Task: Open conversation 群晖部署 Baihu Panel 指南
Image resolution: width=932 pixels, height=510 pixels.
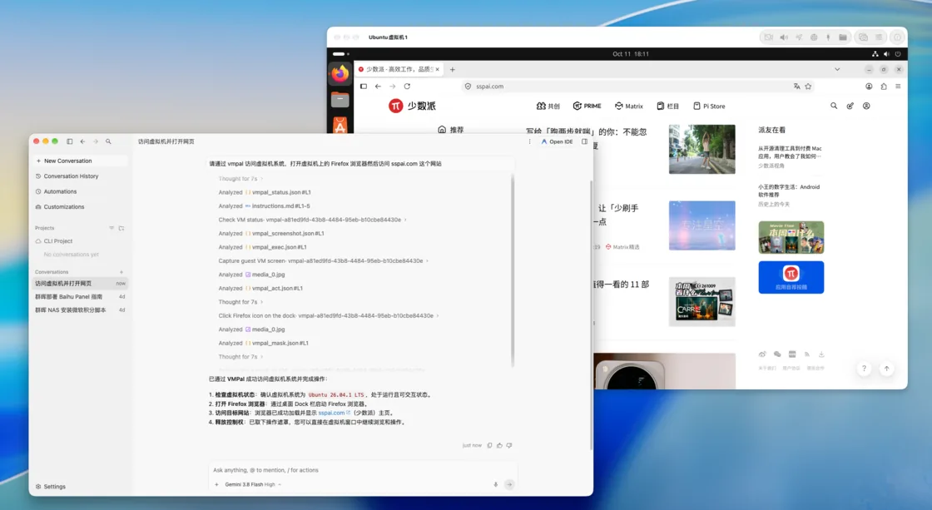Action: coord(80,297)
